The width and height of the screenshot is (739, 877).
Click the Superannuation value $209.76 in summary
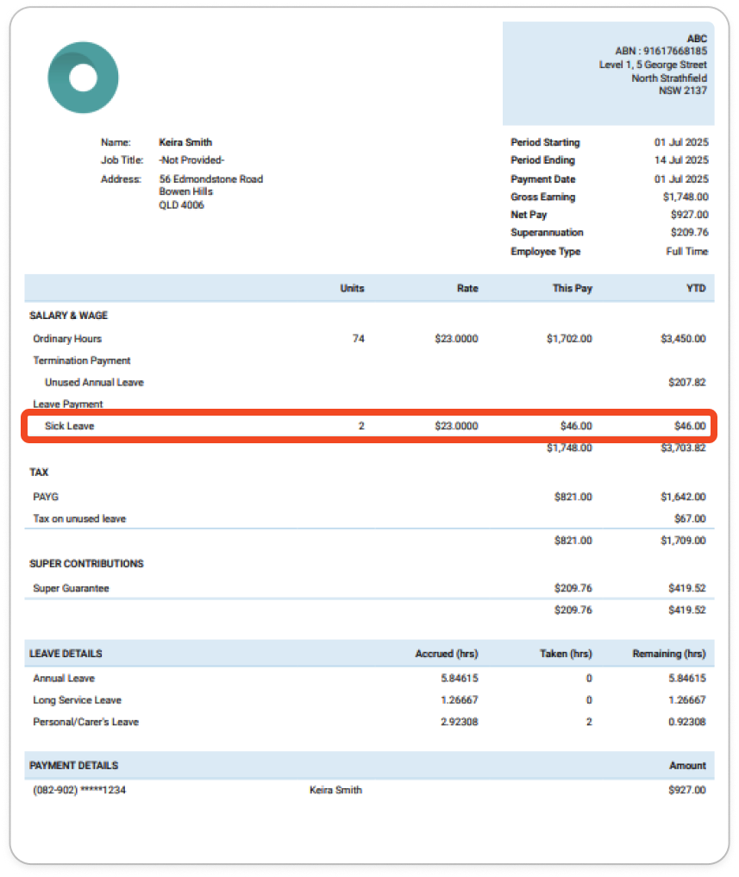[690, 232]
